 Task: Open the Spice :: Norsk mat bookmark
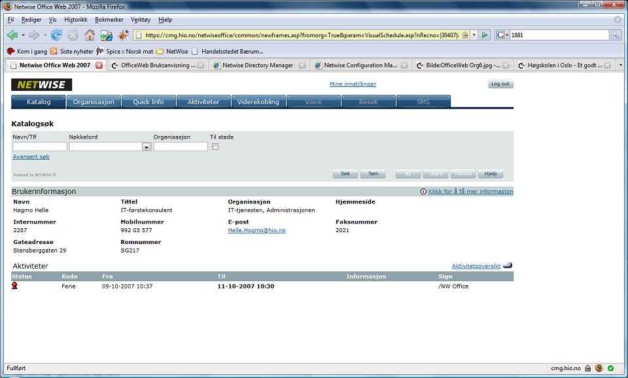125,51
